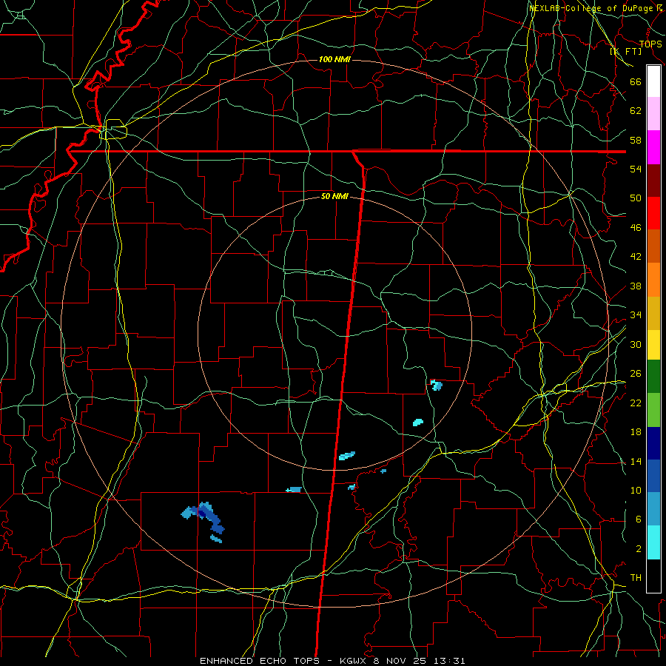Screen dimensions: 666x666
Task: Click the dark green legend swatch
Action: point(653,377)
